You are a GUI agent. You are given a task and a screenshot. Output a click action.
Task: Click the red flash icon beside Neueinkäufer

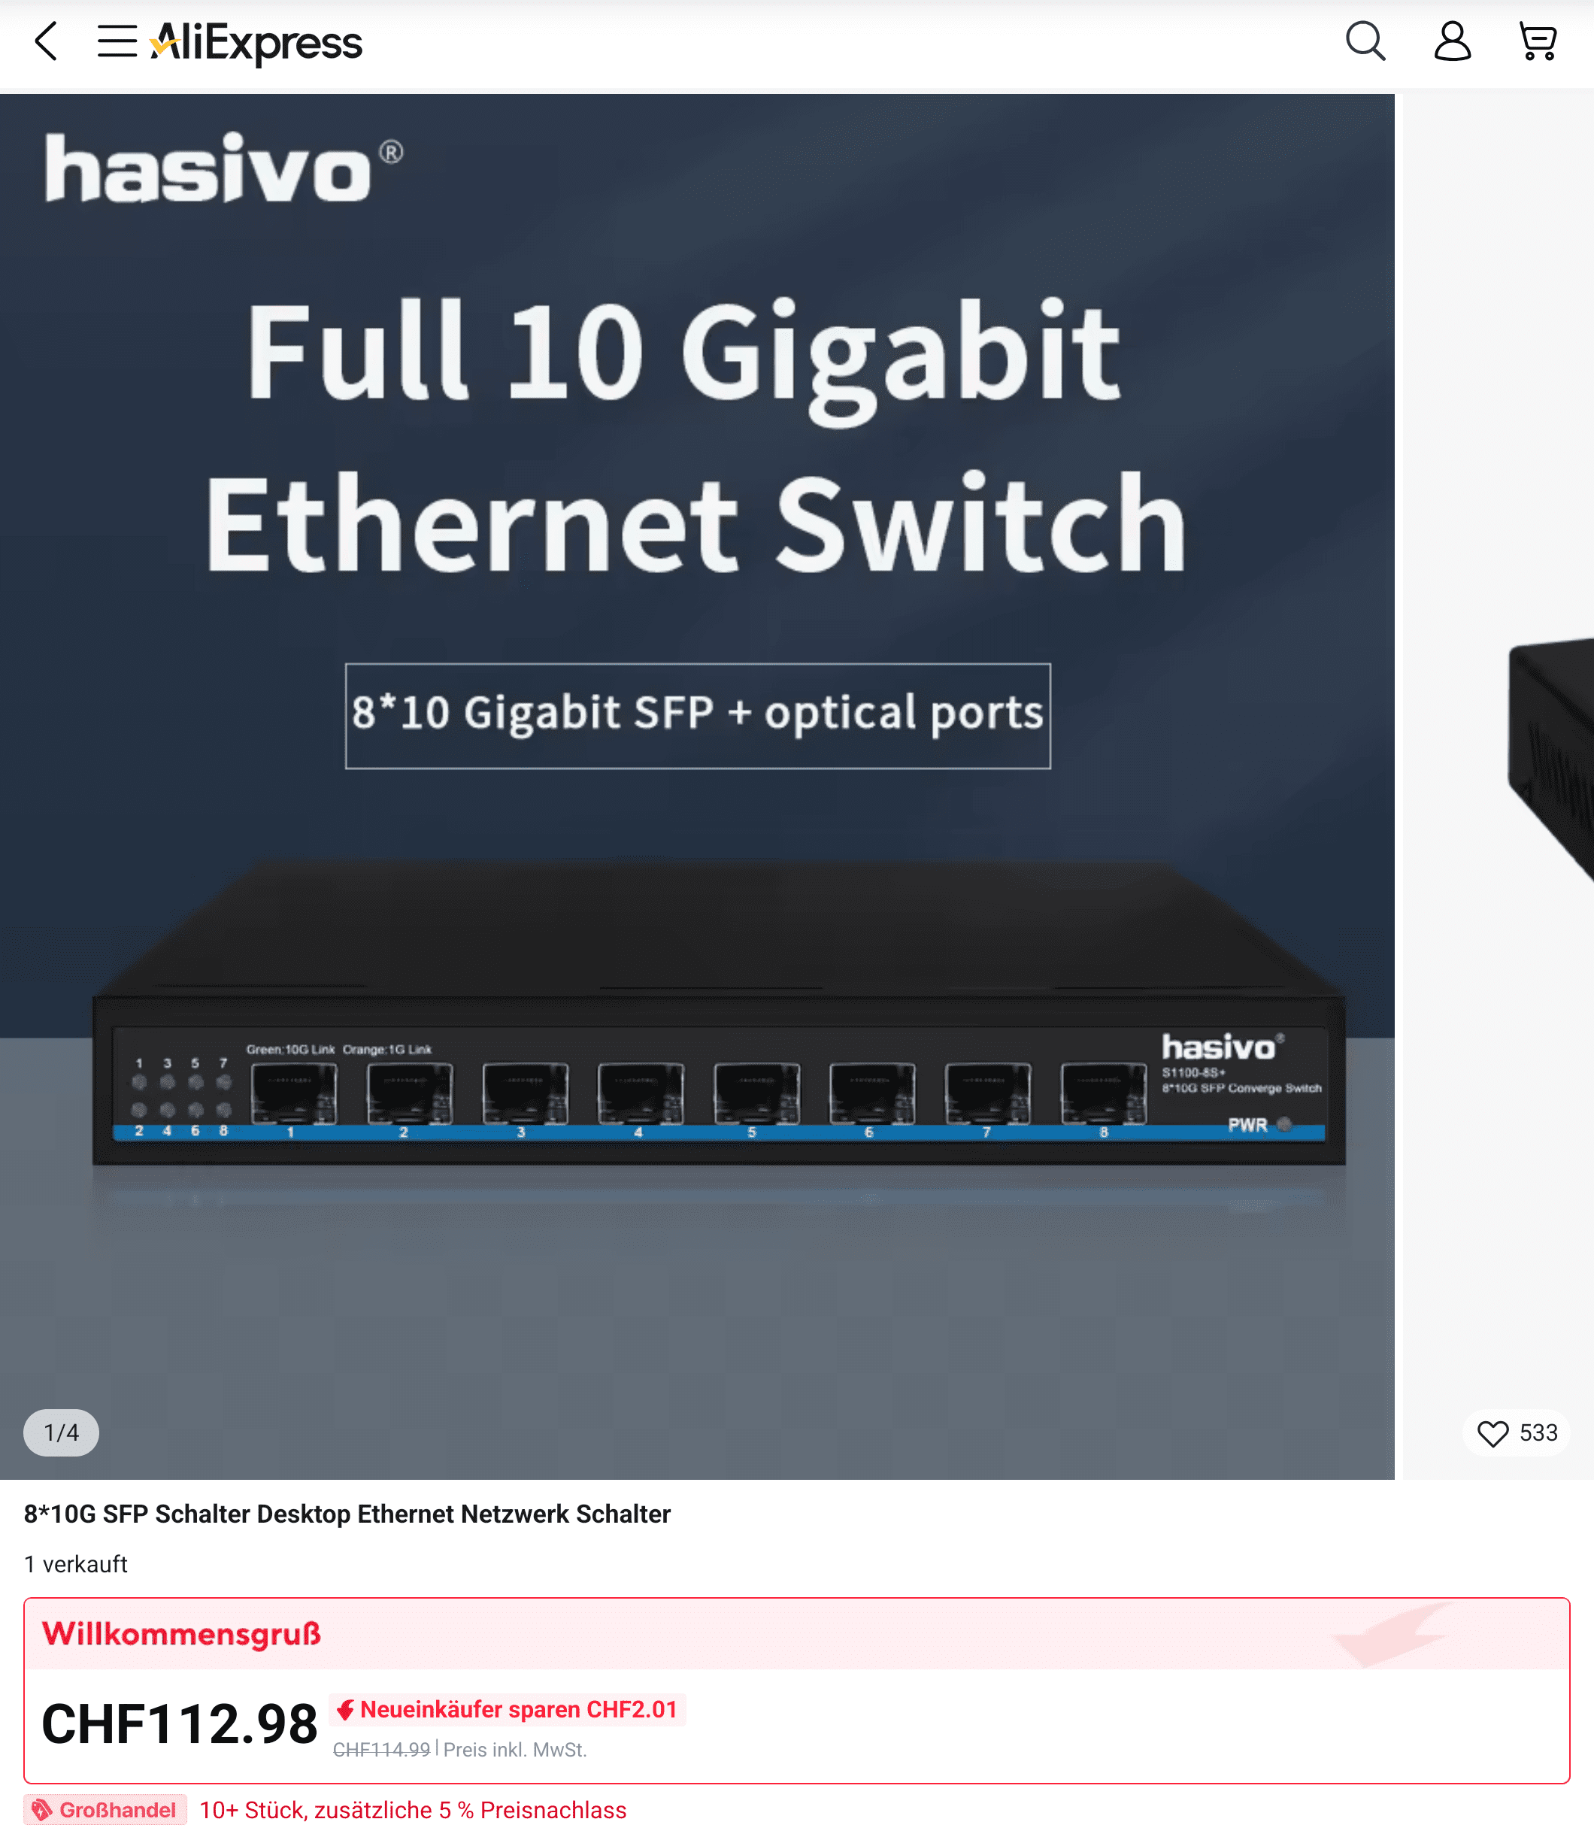[345, 1709]
